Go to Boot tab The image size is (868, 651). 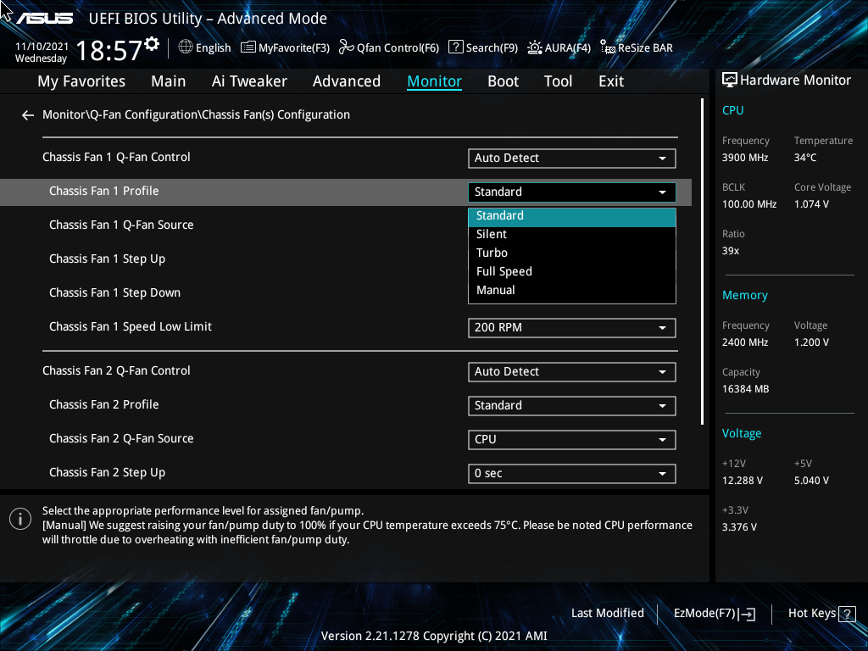point(504,81)
